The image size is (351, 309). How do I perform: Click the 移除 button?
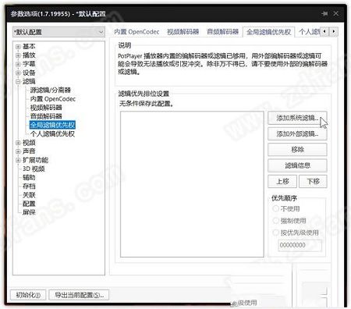pyautogui.click(x=297, y=150)
